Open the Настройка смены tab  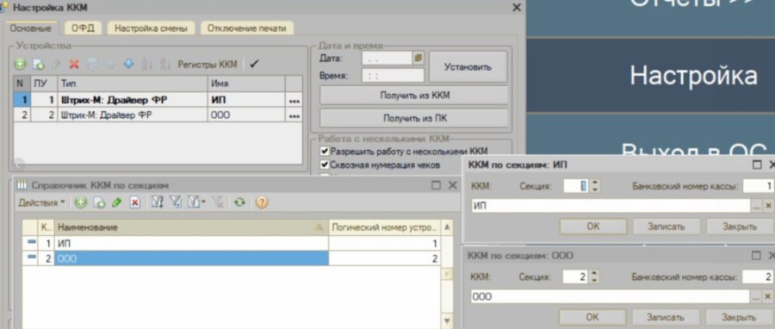point(152,28)
